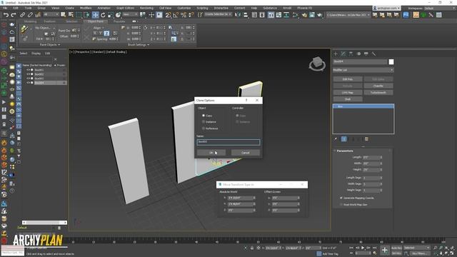Select the Instance object radio button
Image resolution: width=457 pixels, height=257 pixels.
pos(204,122)
